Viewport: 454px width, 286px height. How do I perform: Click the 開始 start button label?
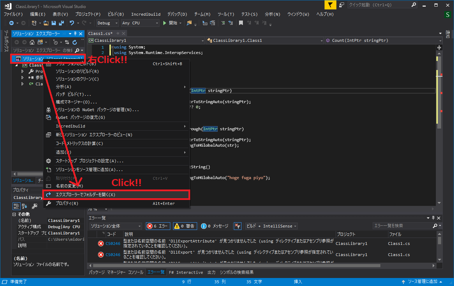[173, 23]
